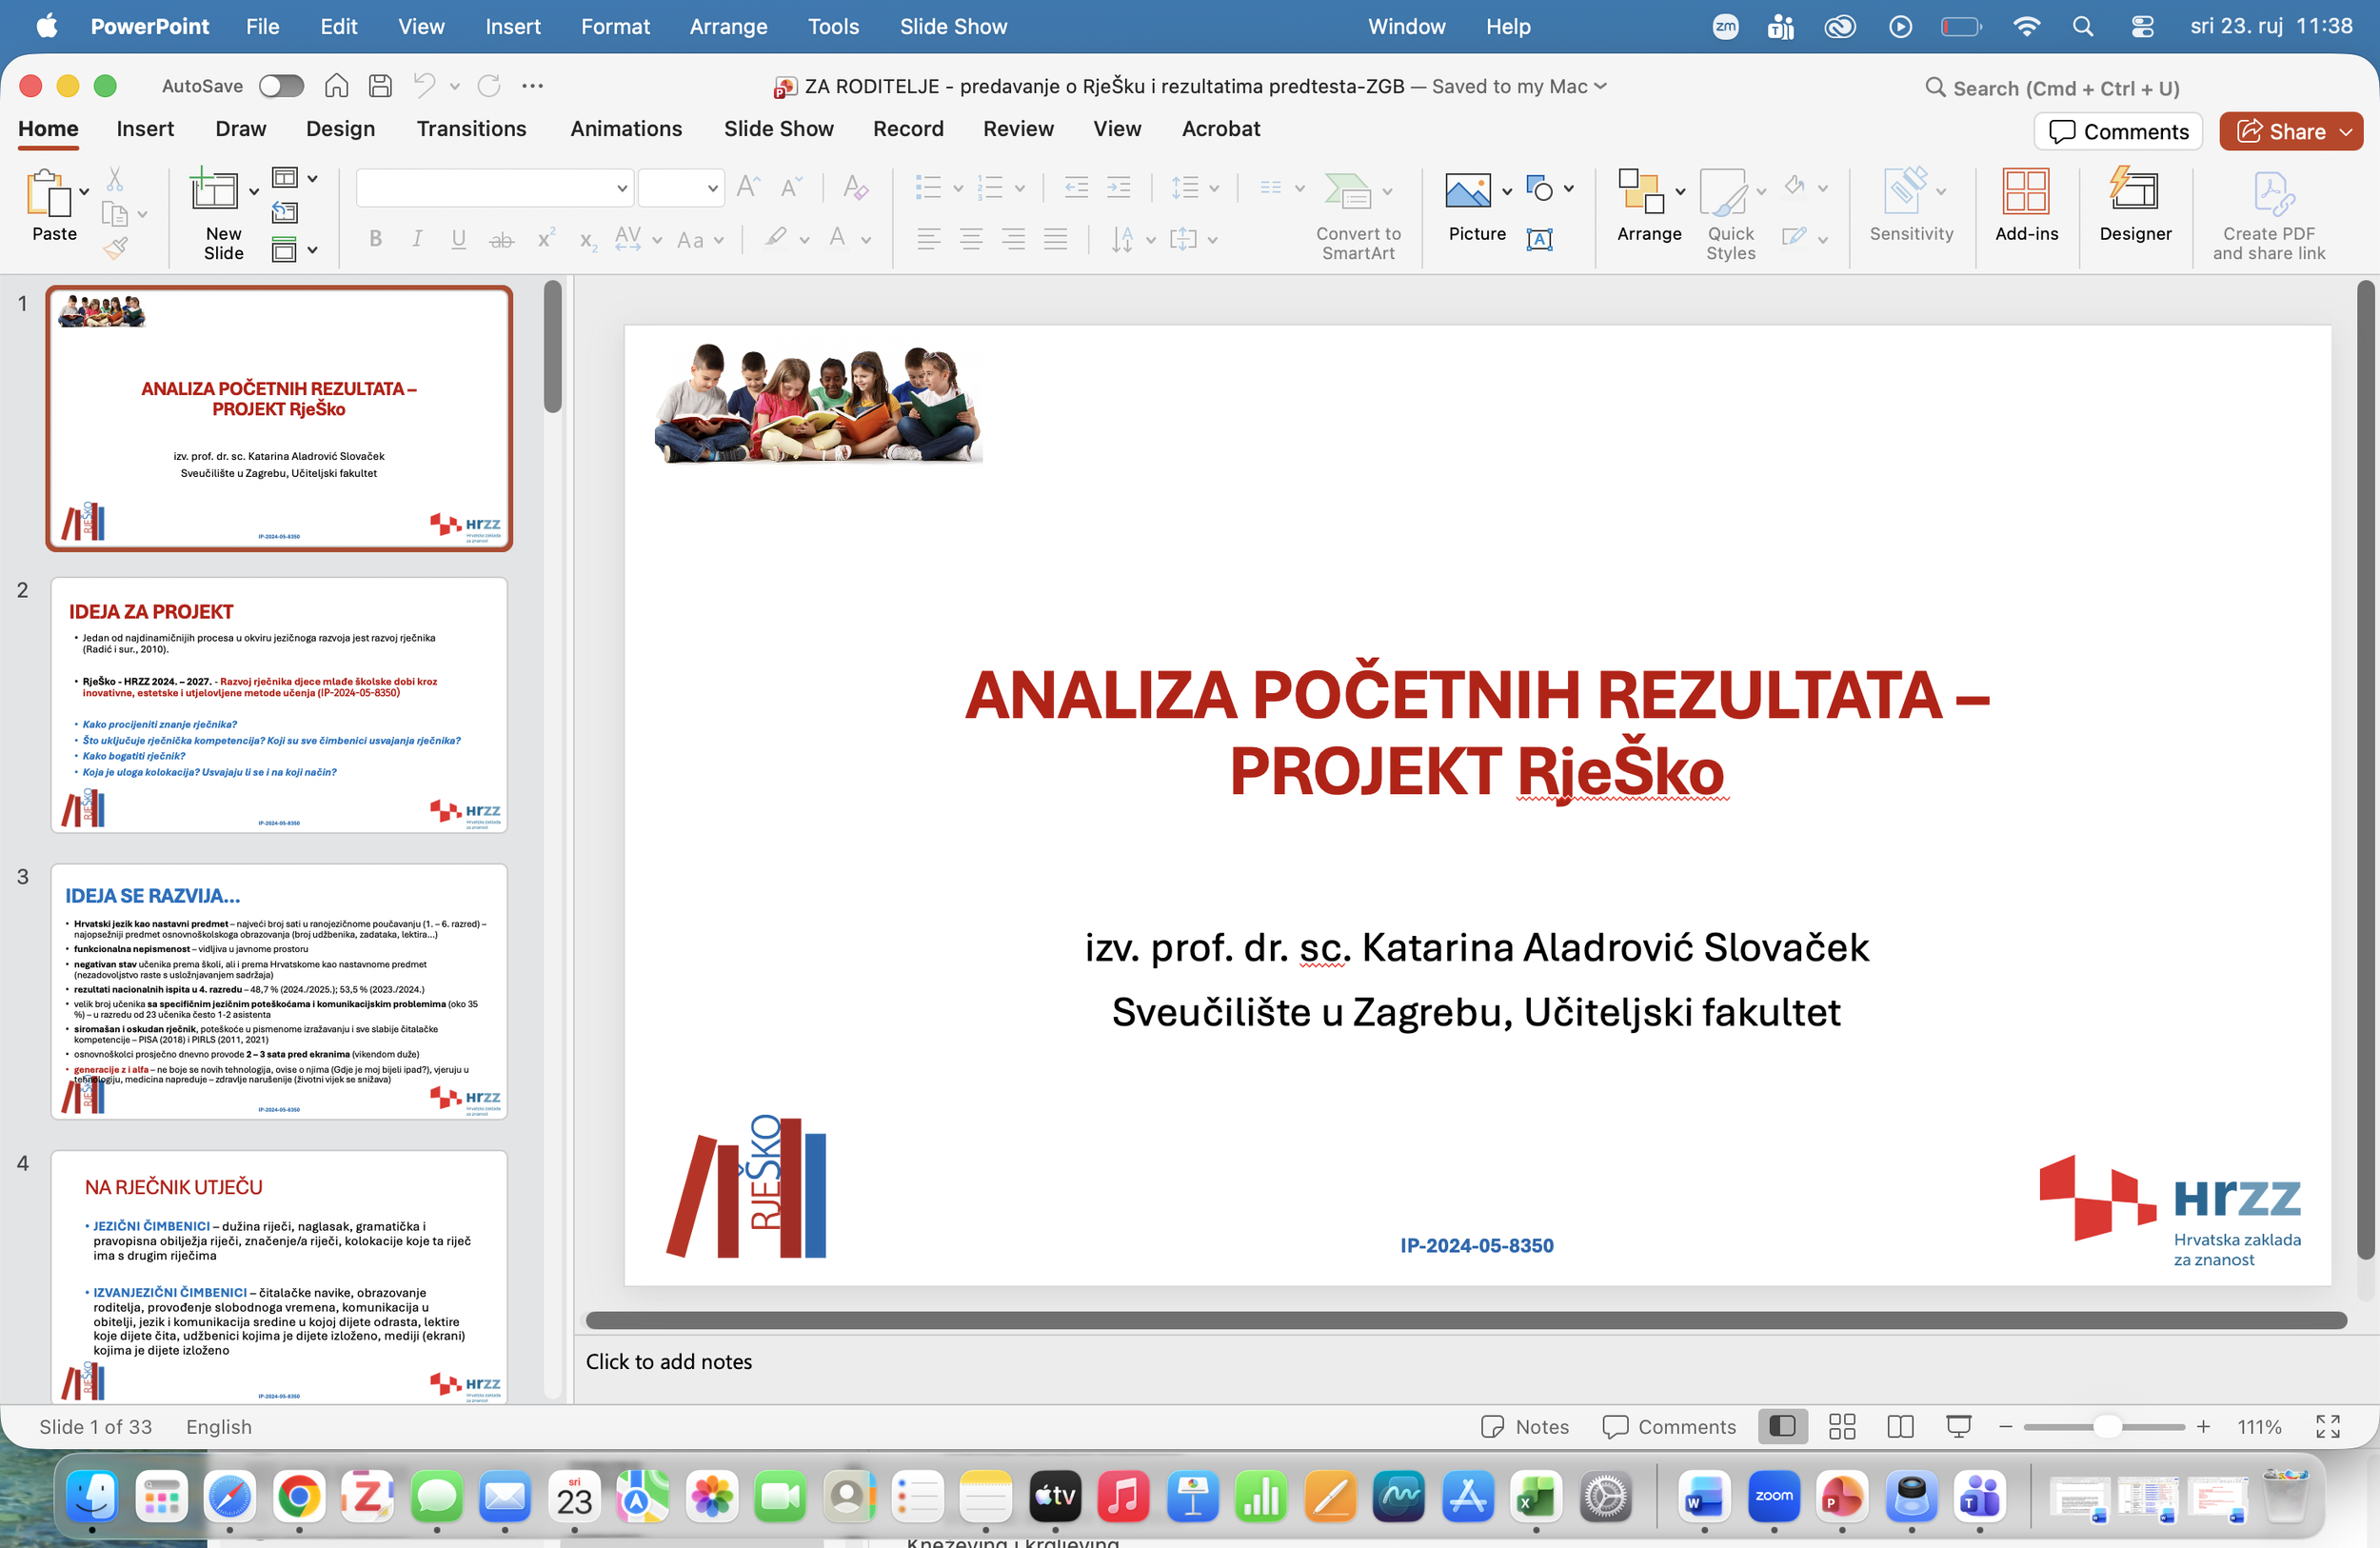
Task: Increase font size with large A icon
Action: tap(748, 187)
